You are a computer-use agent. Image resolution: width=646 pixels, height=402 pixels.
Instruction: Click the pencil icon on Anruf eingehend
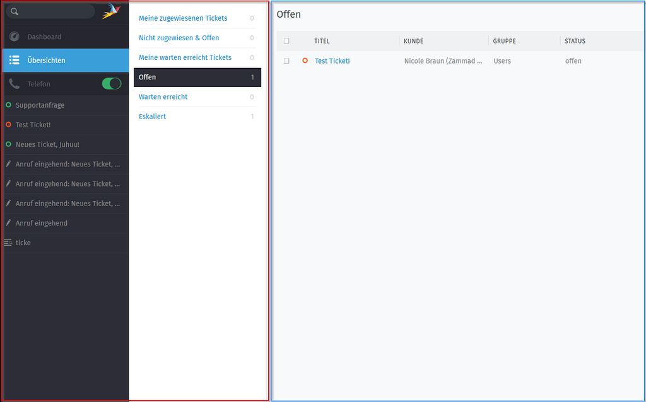point(7,223)
